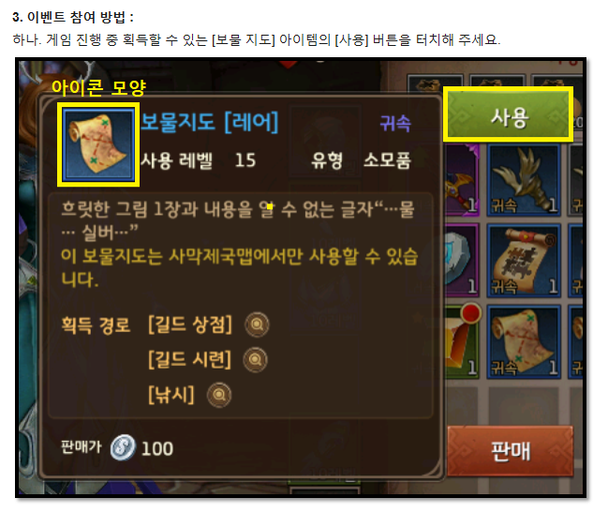Click the treasure map icon in tooltip header
The height and width of the screenshot is (513, 608).
[x=98, y=144]
